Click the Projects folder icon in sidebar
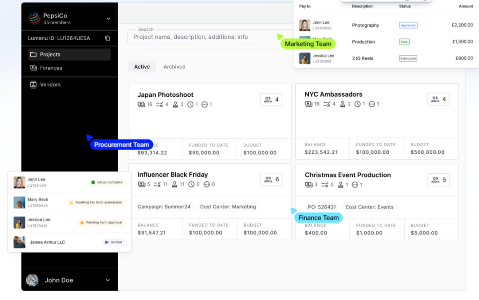The height and width of the screenshot is (300, 479). click(33, 55)
